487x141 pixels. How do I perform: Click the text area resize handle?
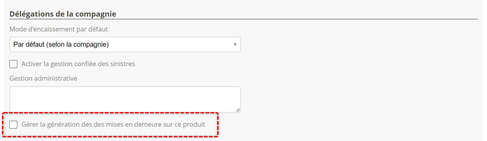click(238, 110)
